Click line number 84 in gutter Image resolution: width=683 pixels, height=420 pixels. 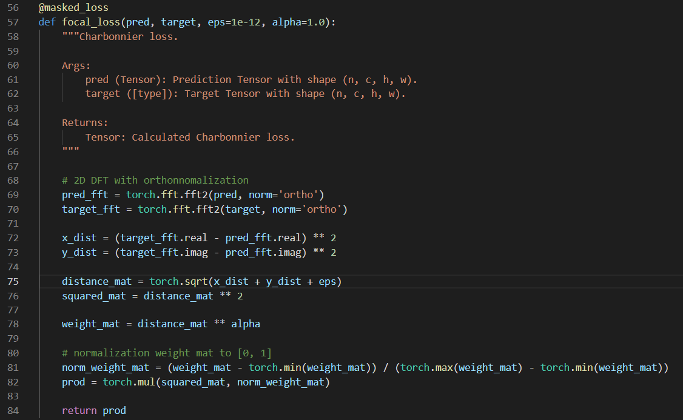pyautogui.click(x=13, y=410)
